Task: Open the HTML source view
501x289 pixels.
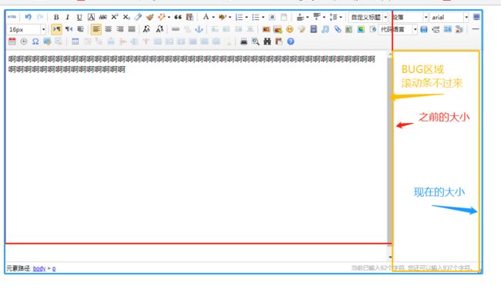Action: coord(12,17)
